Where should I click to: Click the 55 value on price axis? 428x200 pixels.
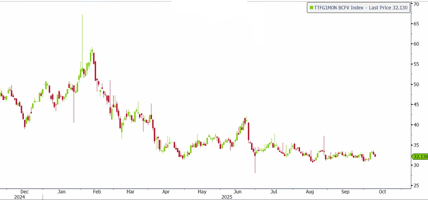coord(416,64)
